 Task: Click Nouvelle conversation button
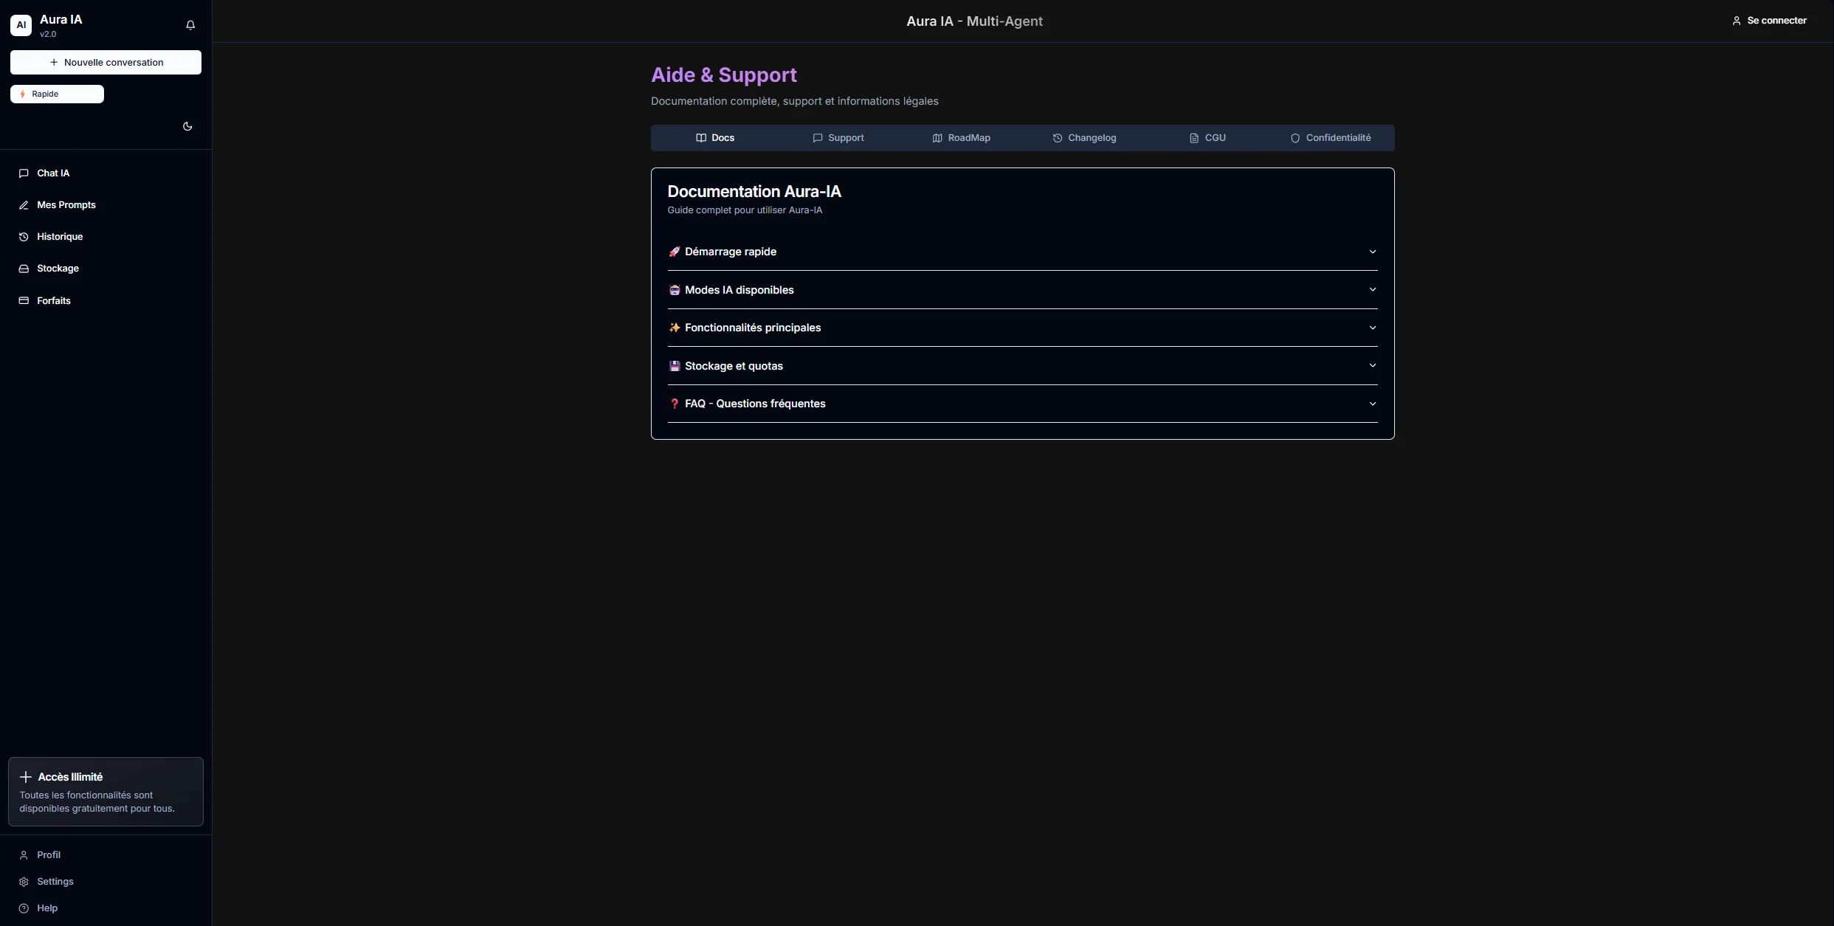[106, 63]
